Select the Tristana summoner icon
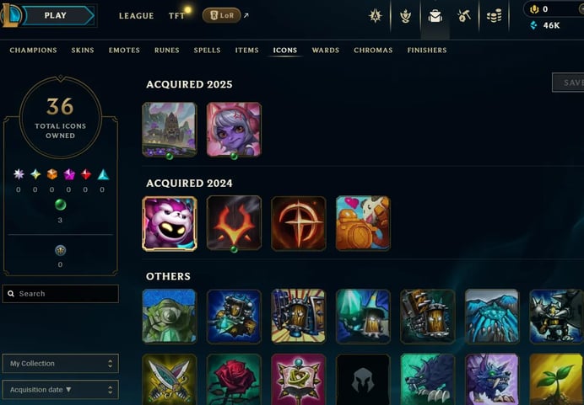The image size is (584, 405). tap(234, 130)
